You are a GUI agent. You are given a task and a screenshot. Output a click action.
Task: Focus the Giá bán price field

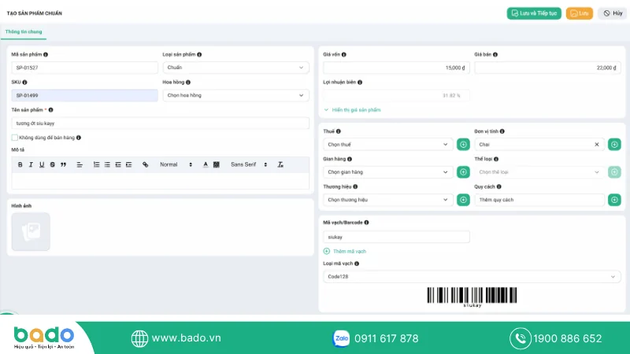[x=547, y=68]
